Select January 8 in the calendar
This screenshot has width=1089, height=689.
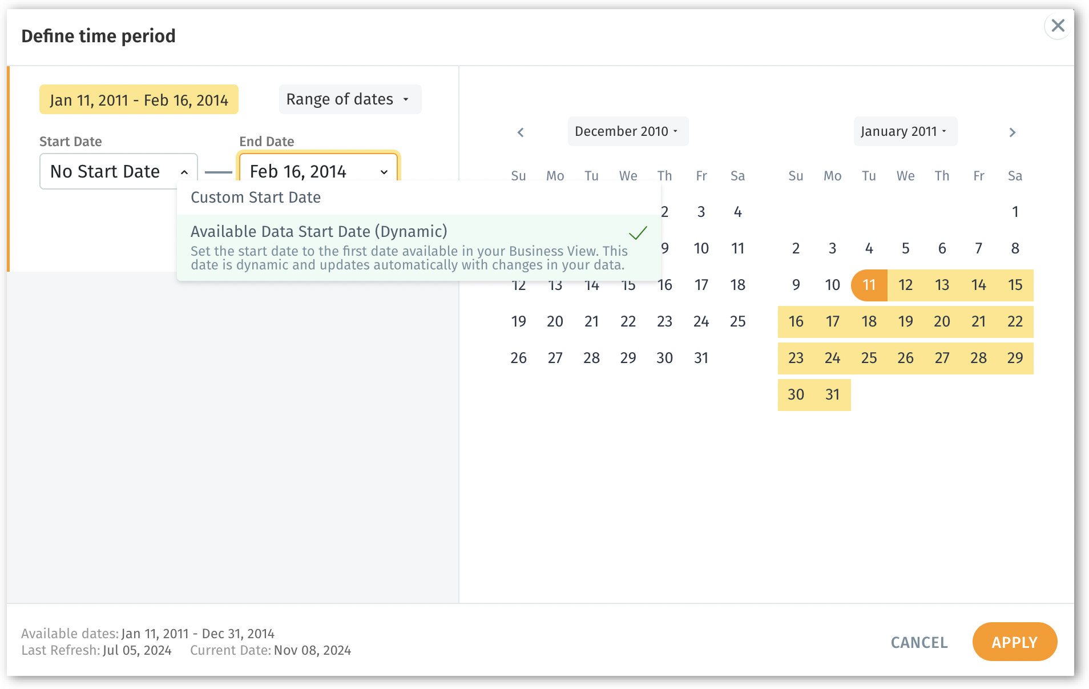pos(1015,248)
